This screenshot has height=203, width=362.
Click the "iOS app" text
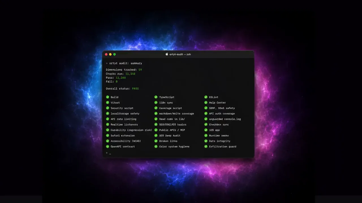[x=214, y=130]
